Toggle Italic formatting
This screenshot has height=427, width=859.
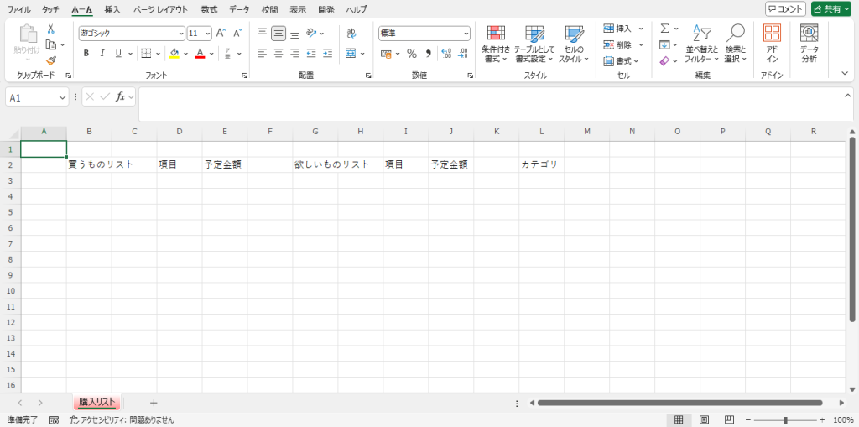pos(102,54)
